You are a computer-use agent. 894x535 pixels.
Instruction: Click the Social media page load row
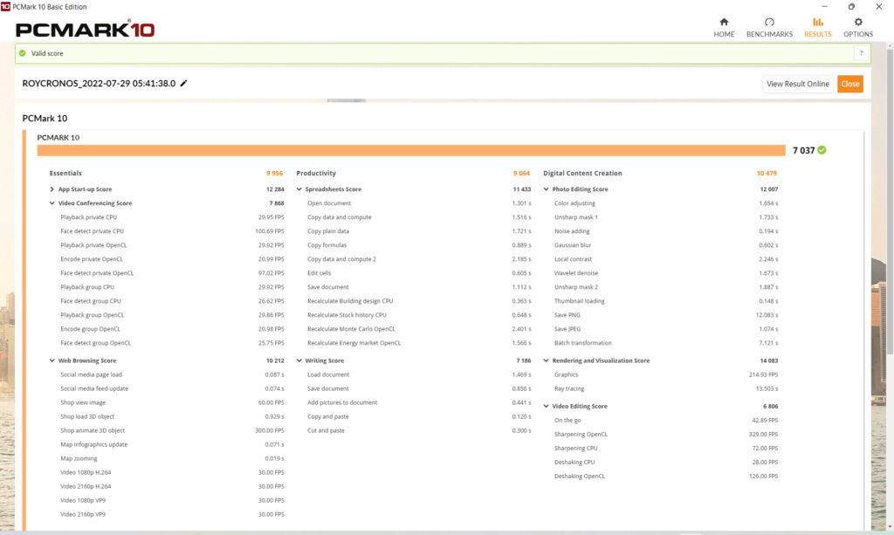point(172,375)
